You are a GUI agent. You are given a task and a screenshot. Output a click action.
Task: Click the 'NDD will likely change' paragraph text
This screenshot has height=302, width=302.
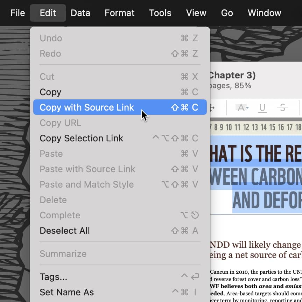tap(255, 245)
